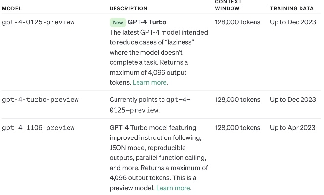
Task: Click the inline gpt-4-0125-preview code text
Action: pyautogui.click(x=149, y=104)
